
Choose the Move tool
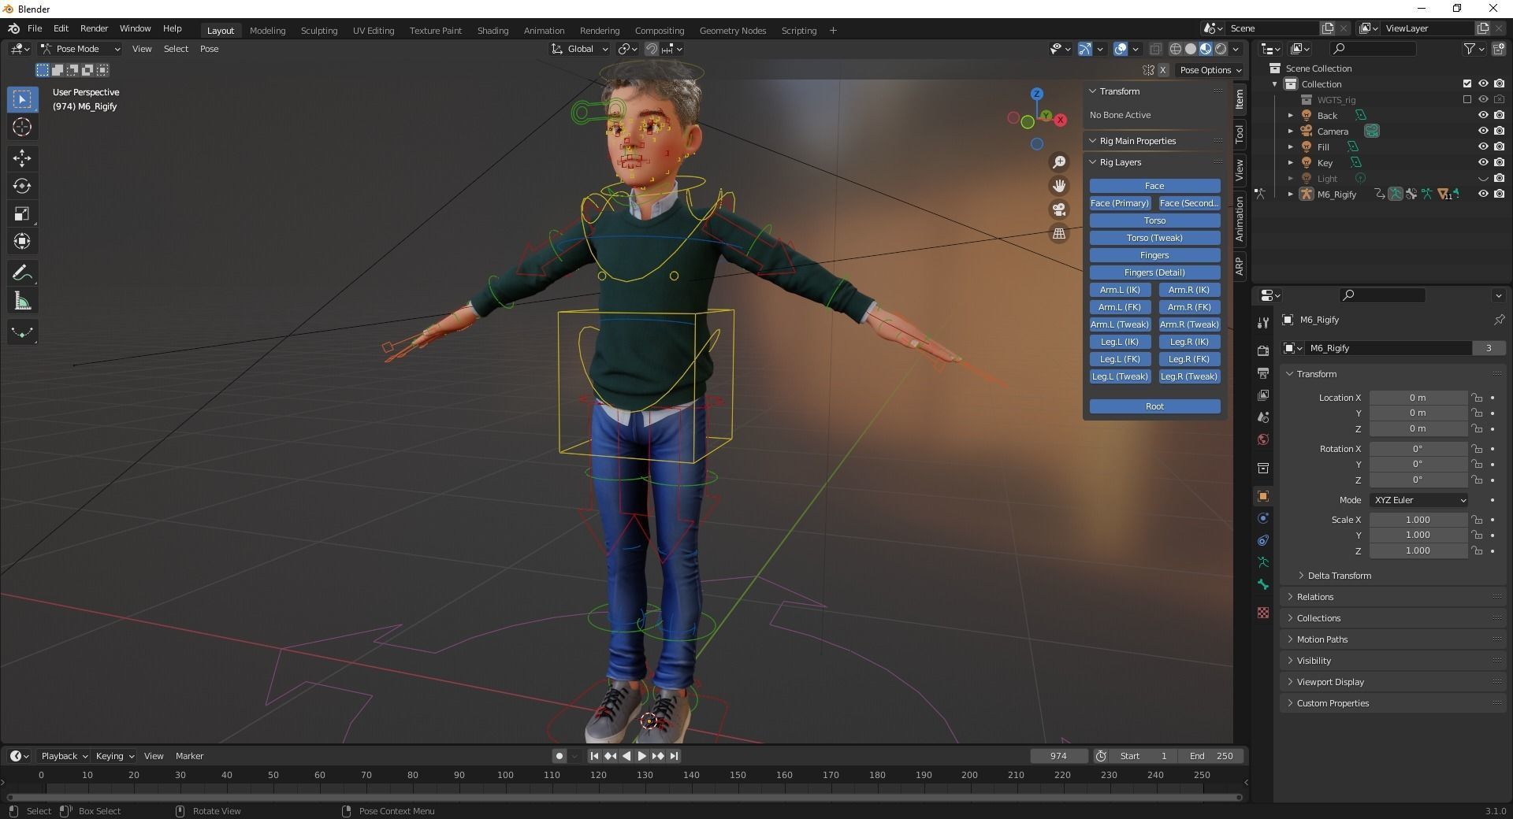pos(22,158)
